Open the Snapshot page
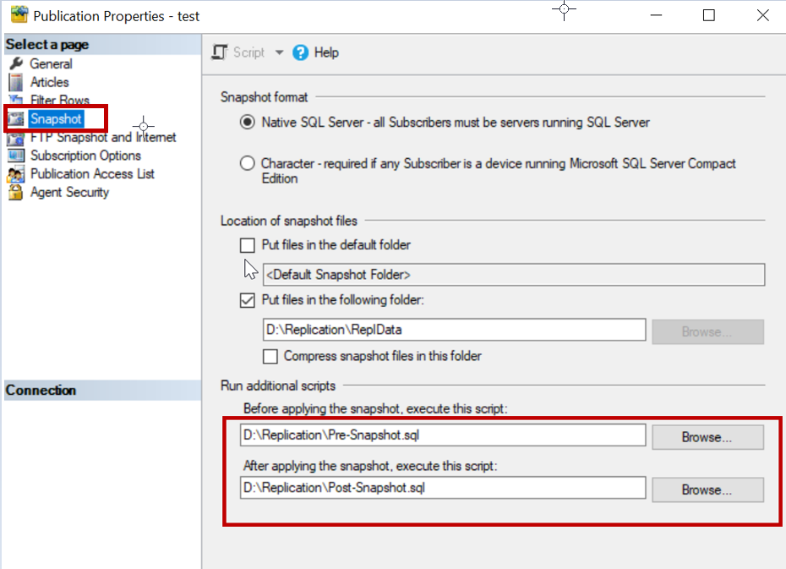 56,119
